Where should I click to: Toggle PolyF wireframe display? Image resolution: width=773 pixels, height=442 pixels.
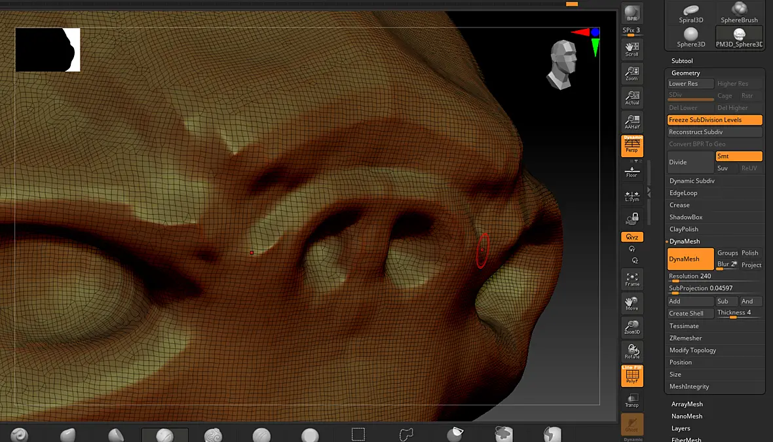click(632, 376)
